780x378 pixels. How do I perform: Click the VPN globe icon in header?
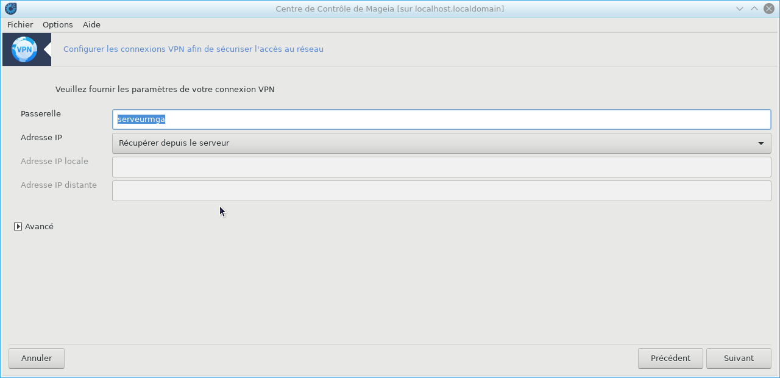pos(24,49)
